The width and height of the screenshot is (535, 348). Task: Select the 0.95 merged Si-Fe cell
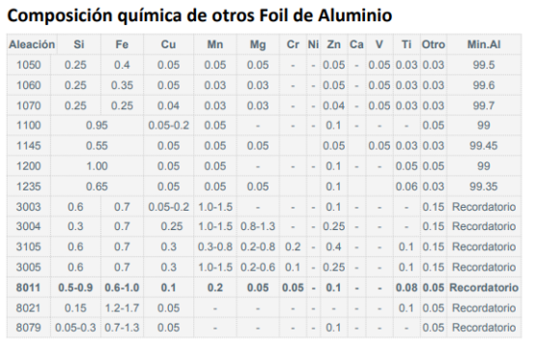pos(97,126)
